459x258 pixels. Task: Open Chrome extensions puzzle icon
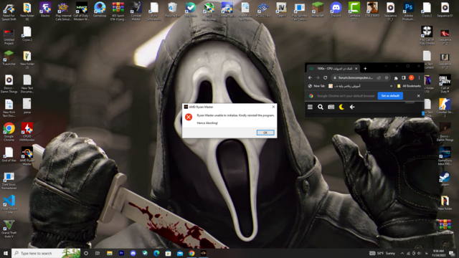click(396, 78)
